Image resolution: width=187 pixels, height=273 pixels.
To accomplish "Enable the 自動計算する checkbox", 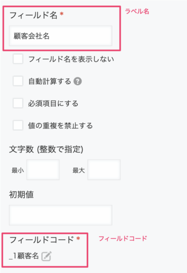I will pos(18,81).
